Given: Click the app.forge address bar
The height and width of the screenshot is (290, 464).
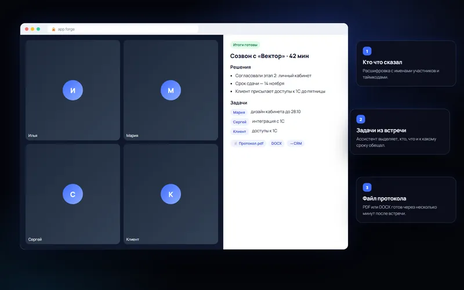Looking at the screenshot, I should [x=123, y=29].
